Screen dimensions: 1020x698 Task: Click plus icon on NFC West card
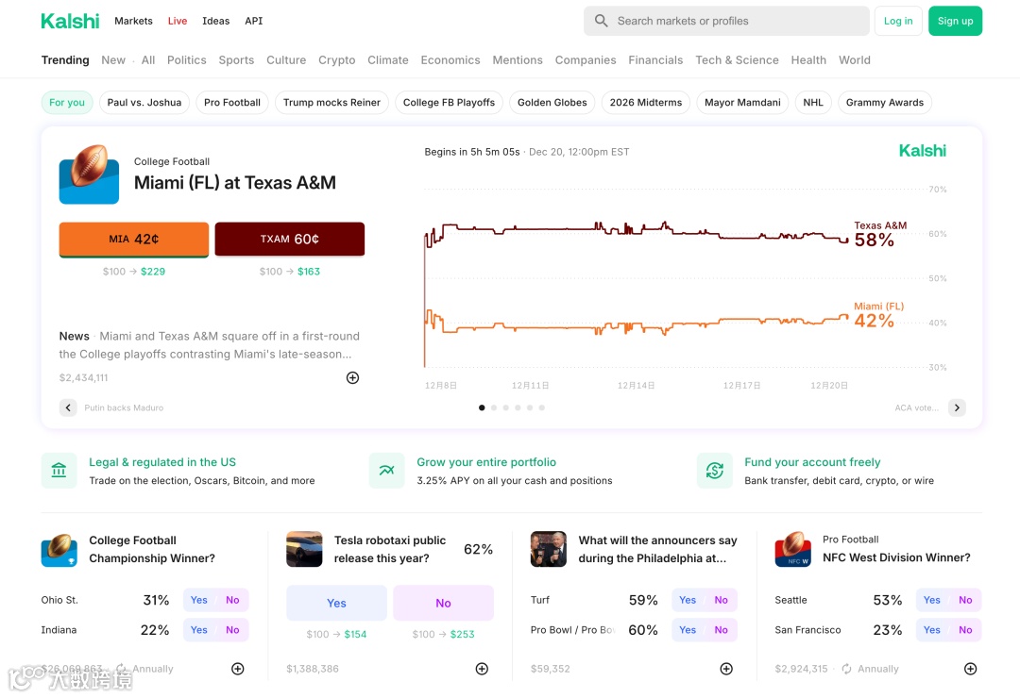pyautogui.click(x=970, y=669)
